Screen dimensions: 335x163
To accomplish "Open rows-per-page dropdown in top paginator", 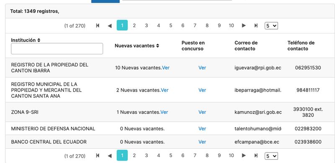I will (271, 26).
